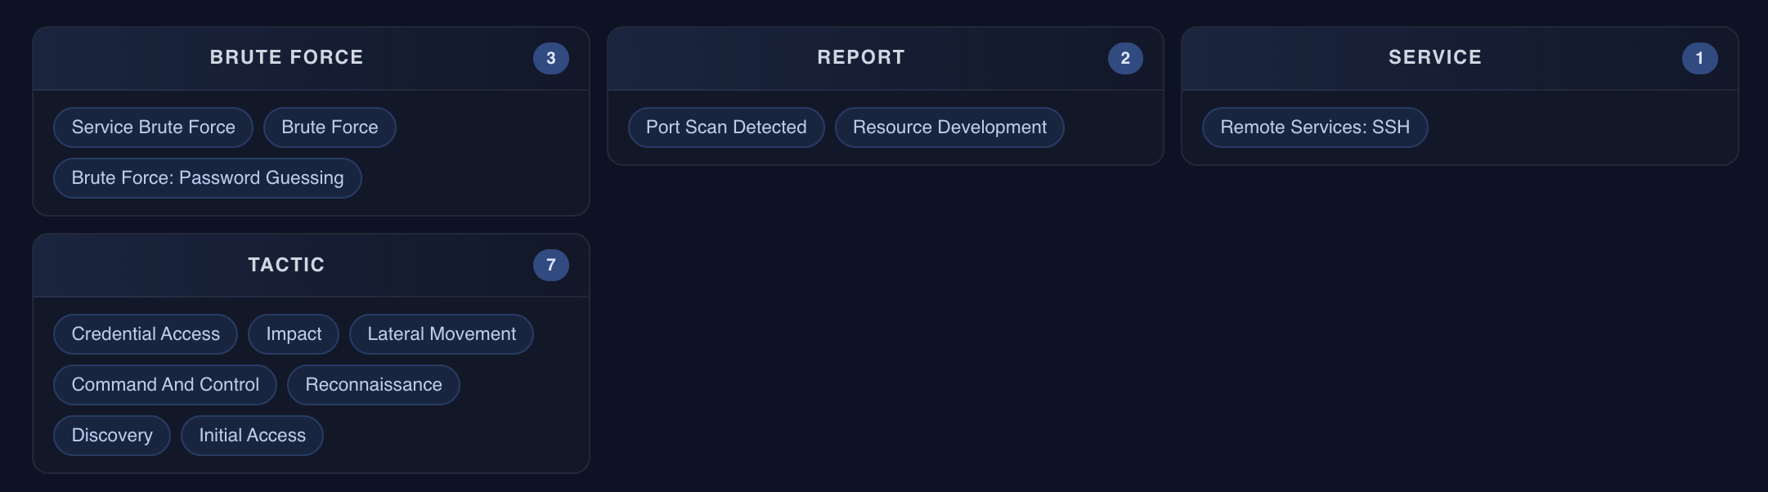This screenshot has width=1768, height=492.
Task: Click the SERVICE card header title
Action: pos(1435,57)
